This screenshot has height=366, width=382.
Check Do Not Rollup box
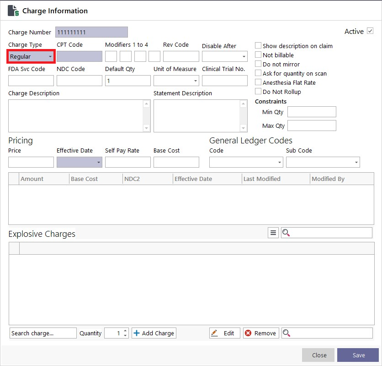[258, 91]
